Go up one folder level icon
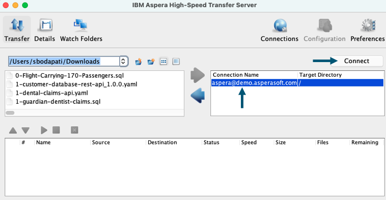Screen dimensions: 386x200 (139, 62)
